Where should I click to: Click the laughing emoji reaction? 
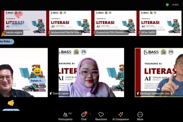point(37,71)
